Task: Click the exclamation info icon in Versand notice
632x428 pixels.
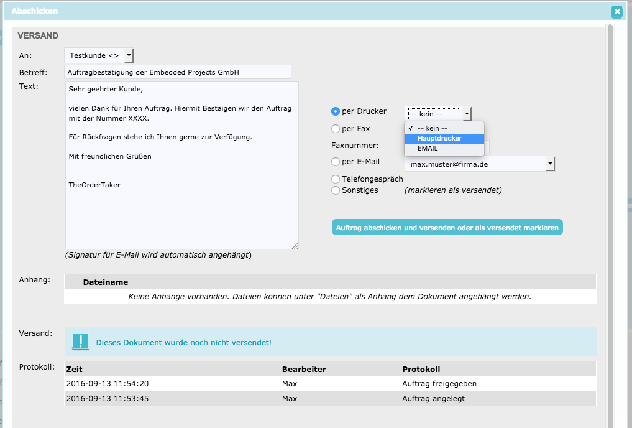Action: [81, 342]
